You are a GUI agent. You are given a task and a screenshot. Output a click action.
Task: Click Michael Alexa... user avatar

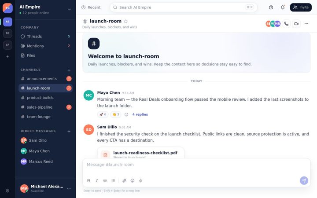click(24, 188)
